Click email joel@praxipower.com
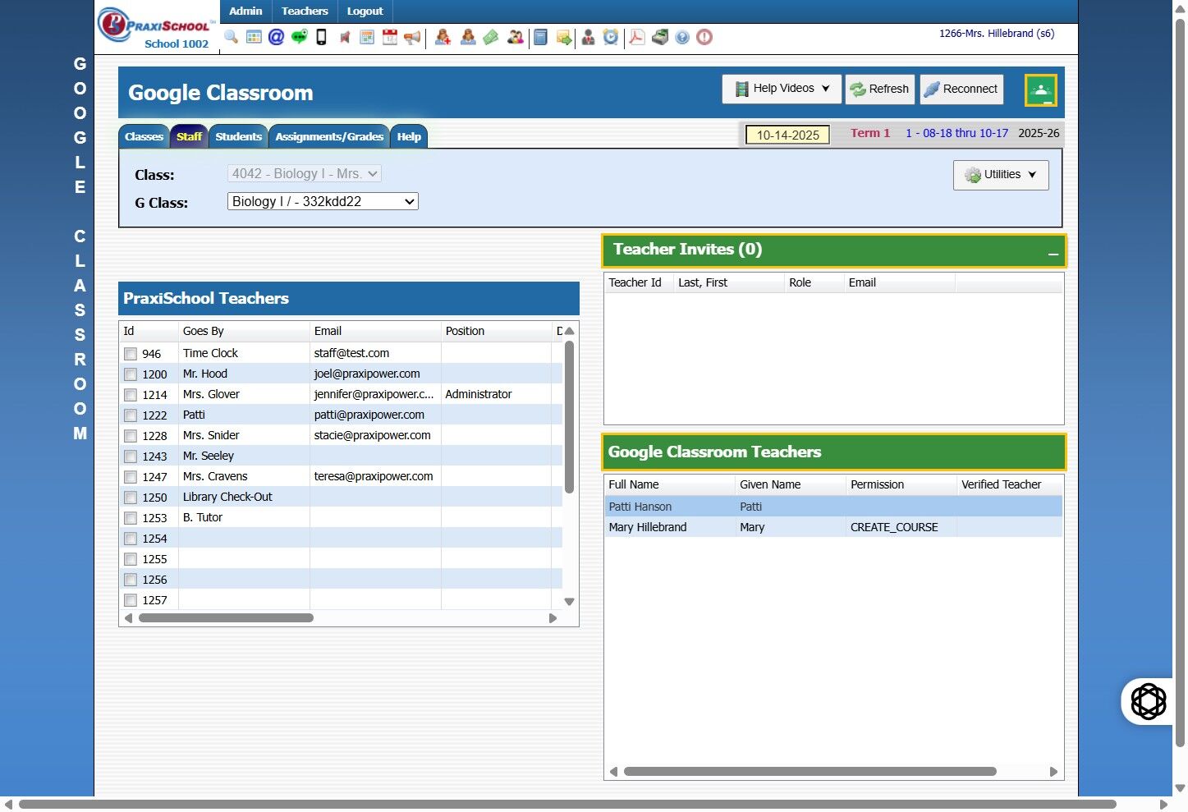 [367, 374]
